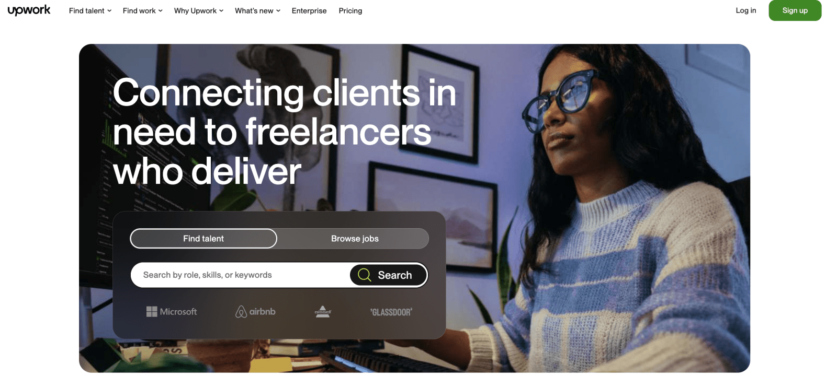Expand the Find talent dropdown menu
Screen dimensions: 837x388
tap(90, 10)
